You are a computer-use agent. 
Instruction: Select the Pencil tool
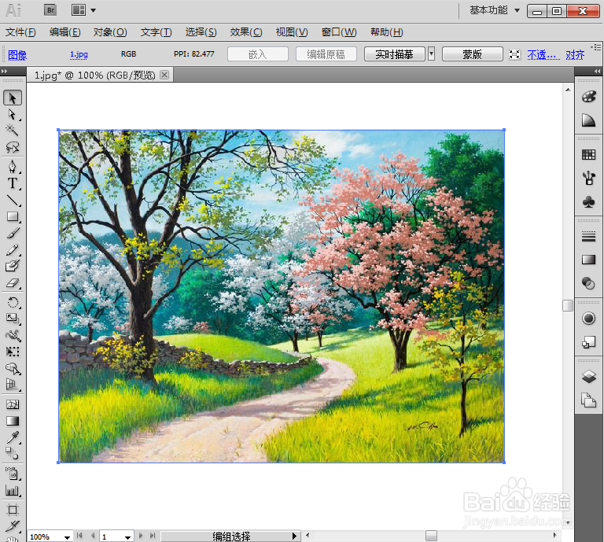(13, 250)
